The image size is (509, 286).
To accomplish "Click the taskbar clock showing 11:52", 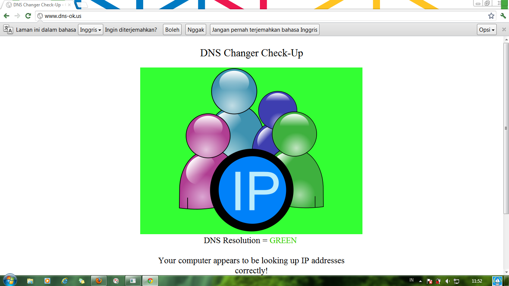I will [x=477, y=281].
